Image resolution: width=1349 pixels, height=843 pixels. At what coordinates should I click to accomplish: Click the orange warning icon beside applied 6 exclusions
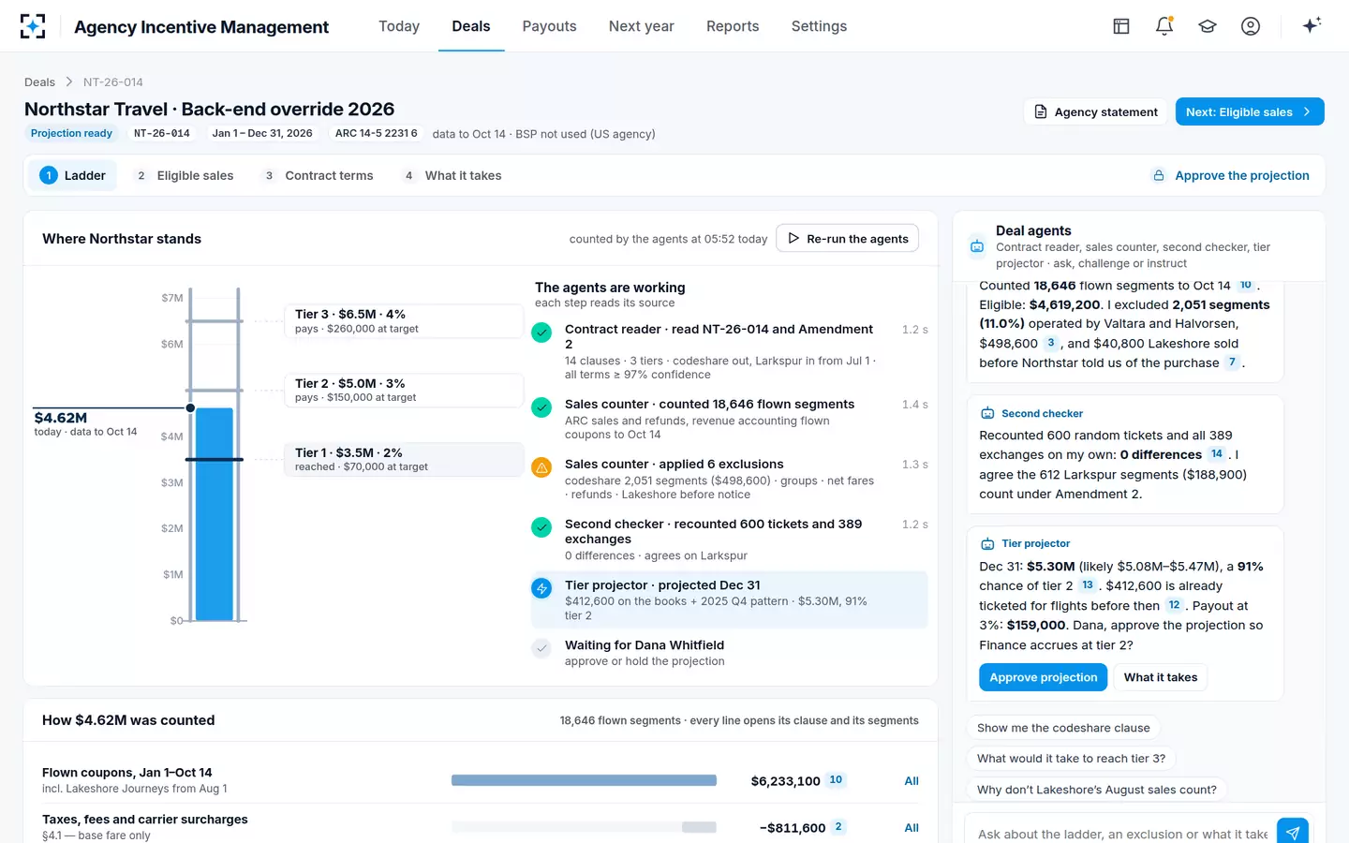541,466
